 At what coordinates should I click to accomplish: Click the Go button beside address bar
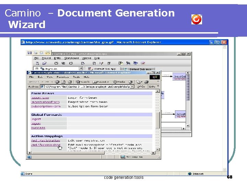(x=141, y=87)
